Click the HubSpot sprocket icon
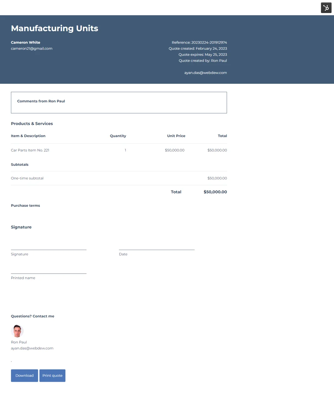 (326, 8)
